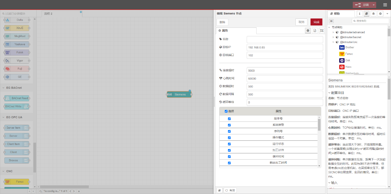Uncheck the 版本号 property checkbox
Viewport: 391px width, 194px height.
[229, 119]
